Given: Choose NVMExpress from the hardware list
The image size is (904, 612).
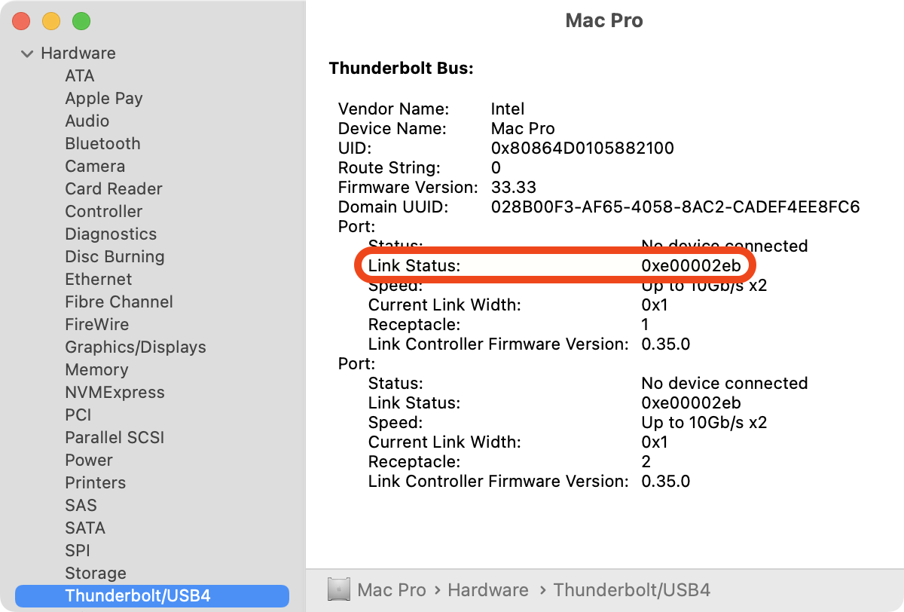Looking at the screenshot, I should pos(115,392).
